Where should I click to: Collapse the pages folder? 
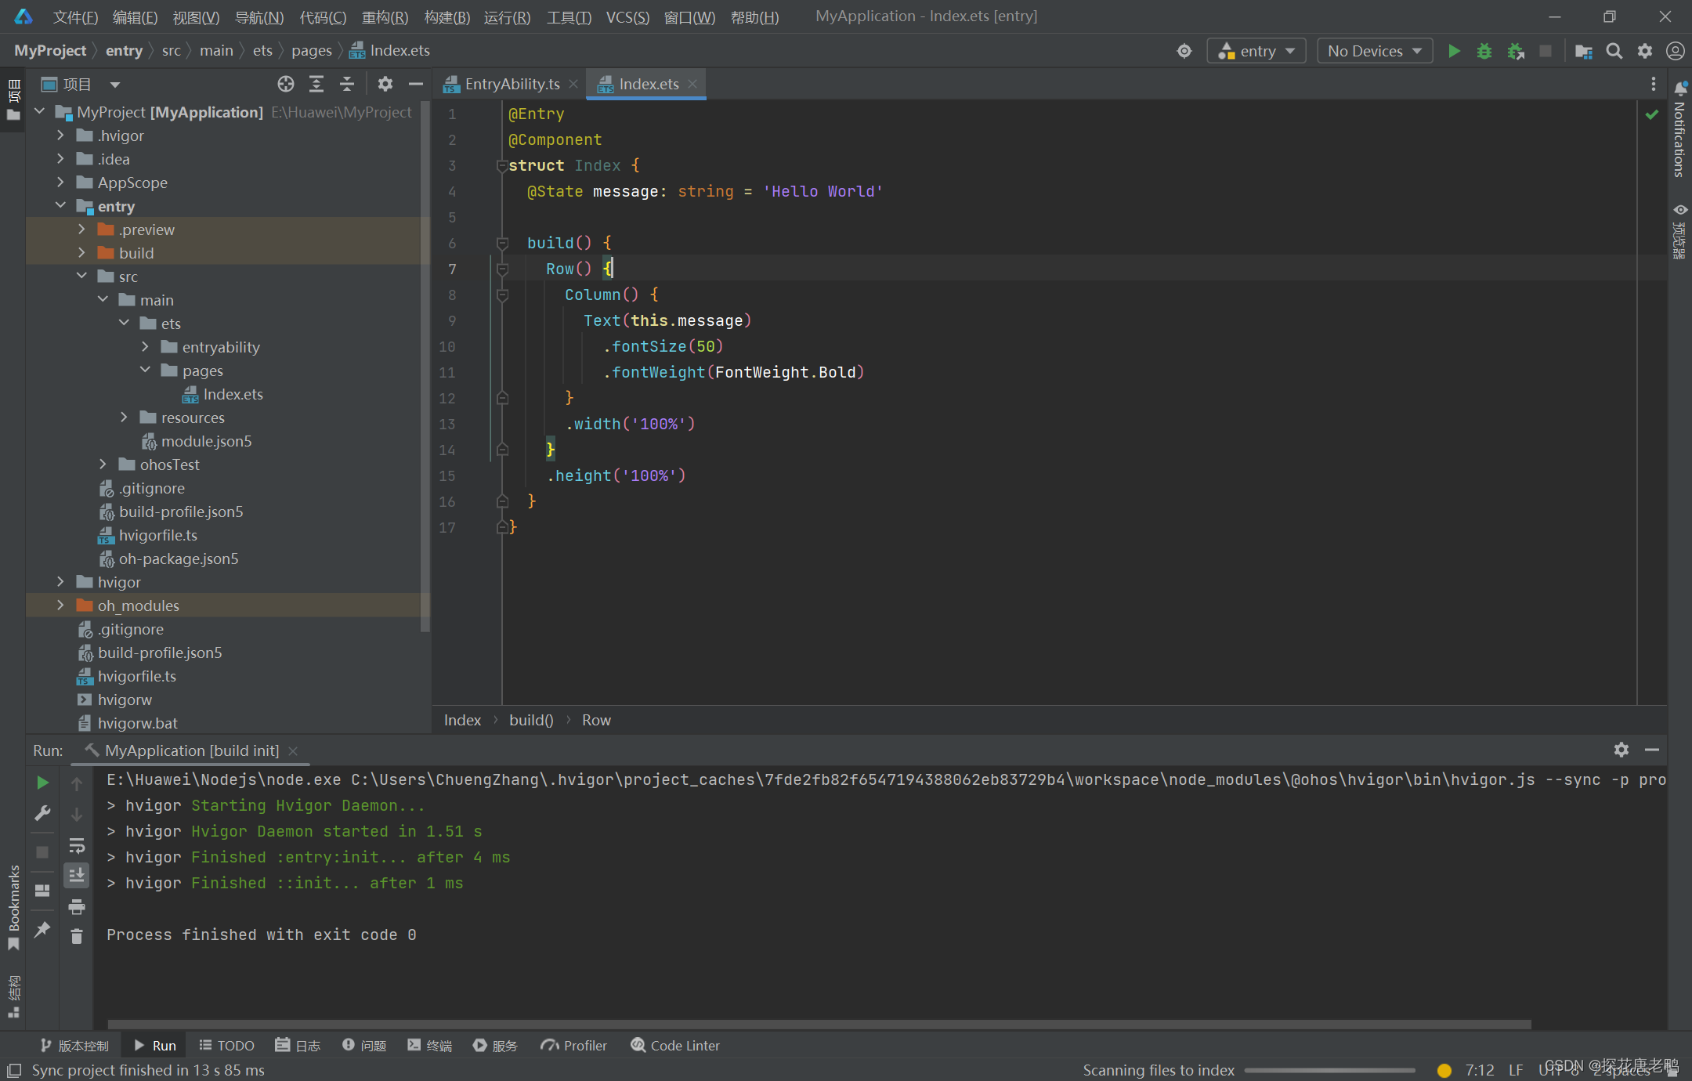(145, 371)
